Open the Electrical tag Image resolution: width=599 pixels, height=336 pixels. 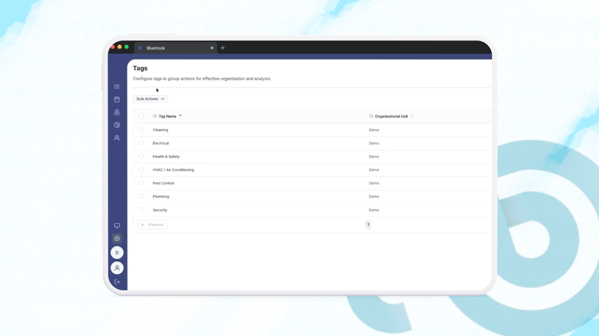(161, 143)
